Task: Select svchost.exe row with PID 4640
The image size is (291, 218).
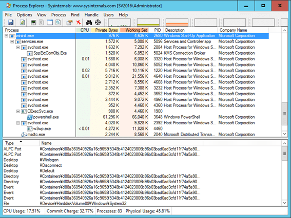Action: [x=136, y=76]
